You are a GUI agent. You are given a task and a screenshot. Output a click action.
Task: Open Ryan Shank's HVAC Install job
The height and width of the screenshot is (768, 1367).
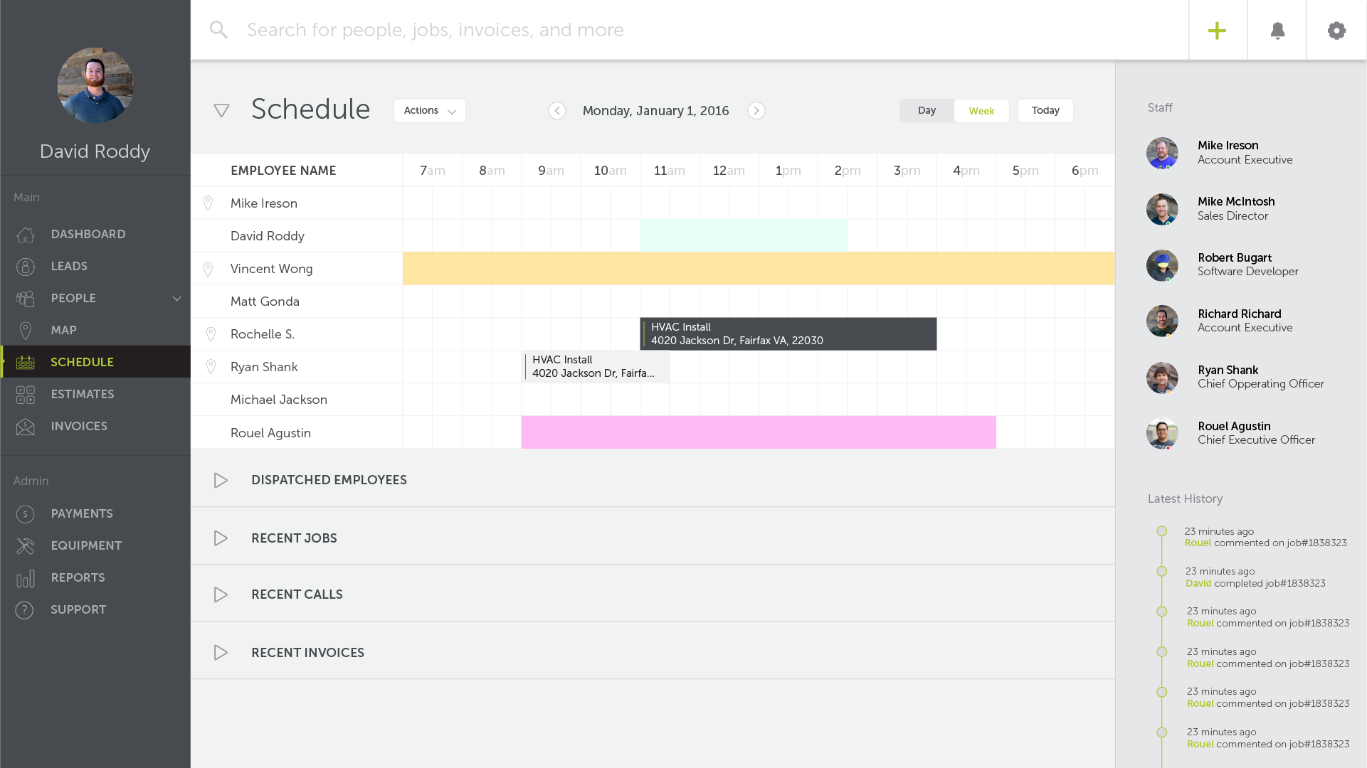(596, 367)
